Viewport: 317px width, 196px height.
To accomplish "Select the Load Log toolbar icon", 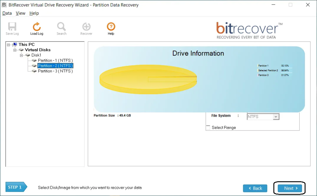I will coord(37,28).
